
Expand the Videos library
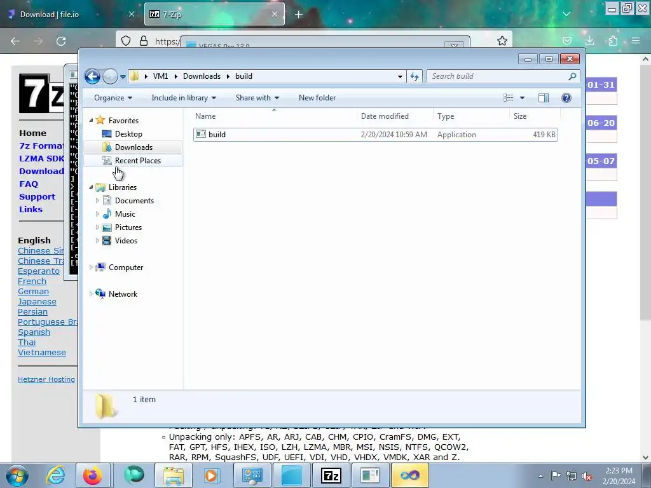pos(97,241)
